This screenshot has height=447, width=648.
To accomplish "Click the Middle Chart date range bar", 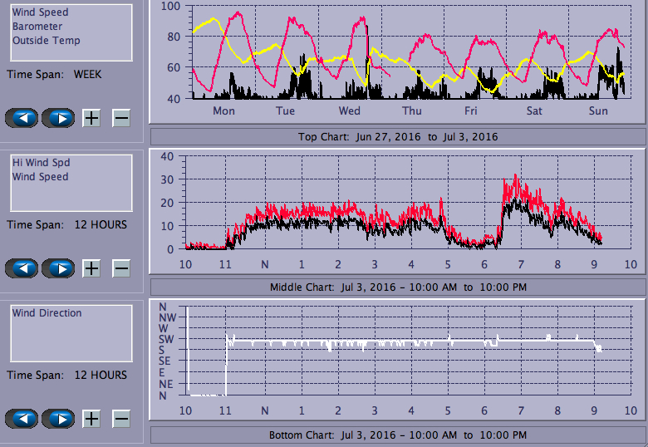I will coord(398,287).
